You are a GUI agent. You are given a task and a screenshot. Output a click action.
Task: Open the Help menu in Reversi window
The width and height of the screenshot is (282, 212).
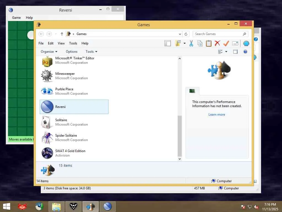coord(29,18)
